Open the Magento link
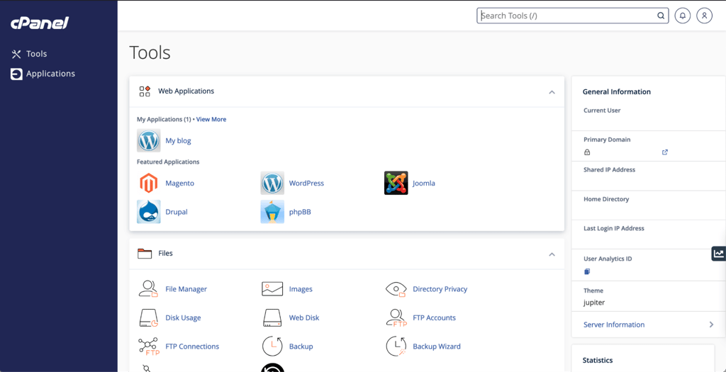Image resolution: width=726 pixels, height=372 pixels. 179,184
